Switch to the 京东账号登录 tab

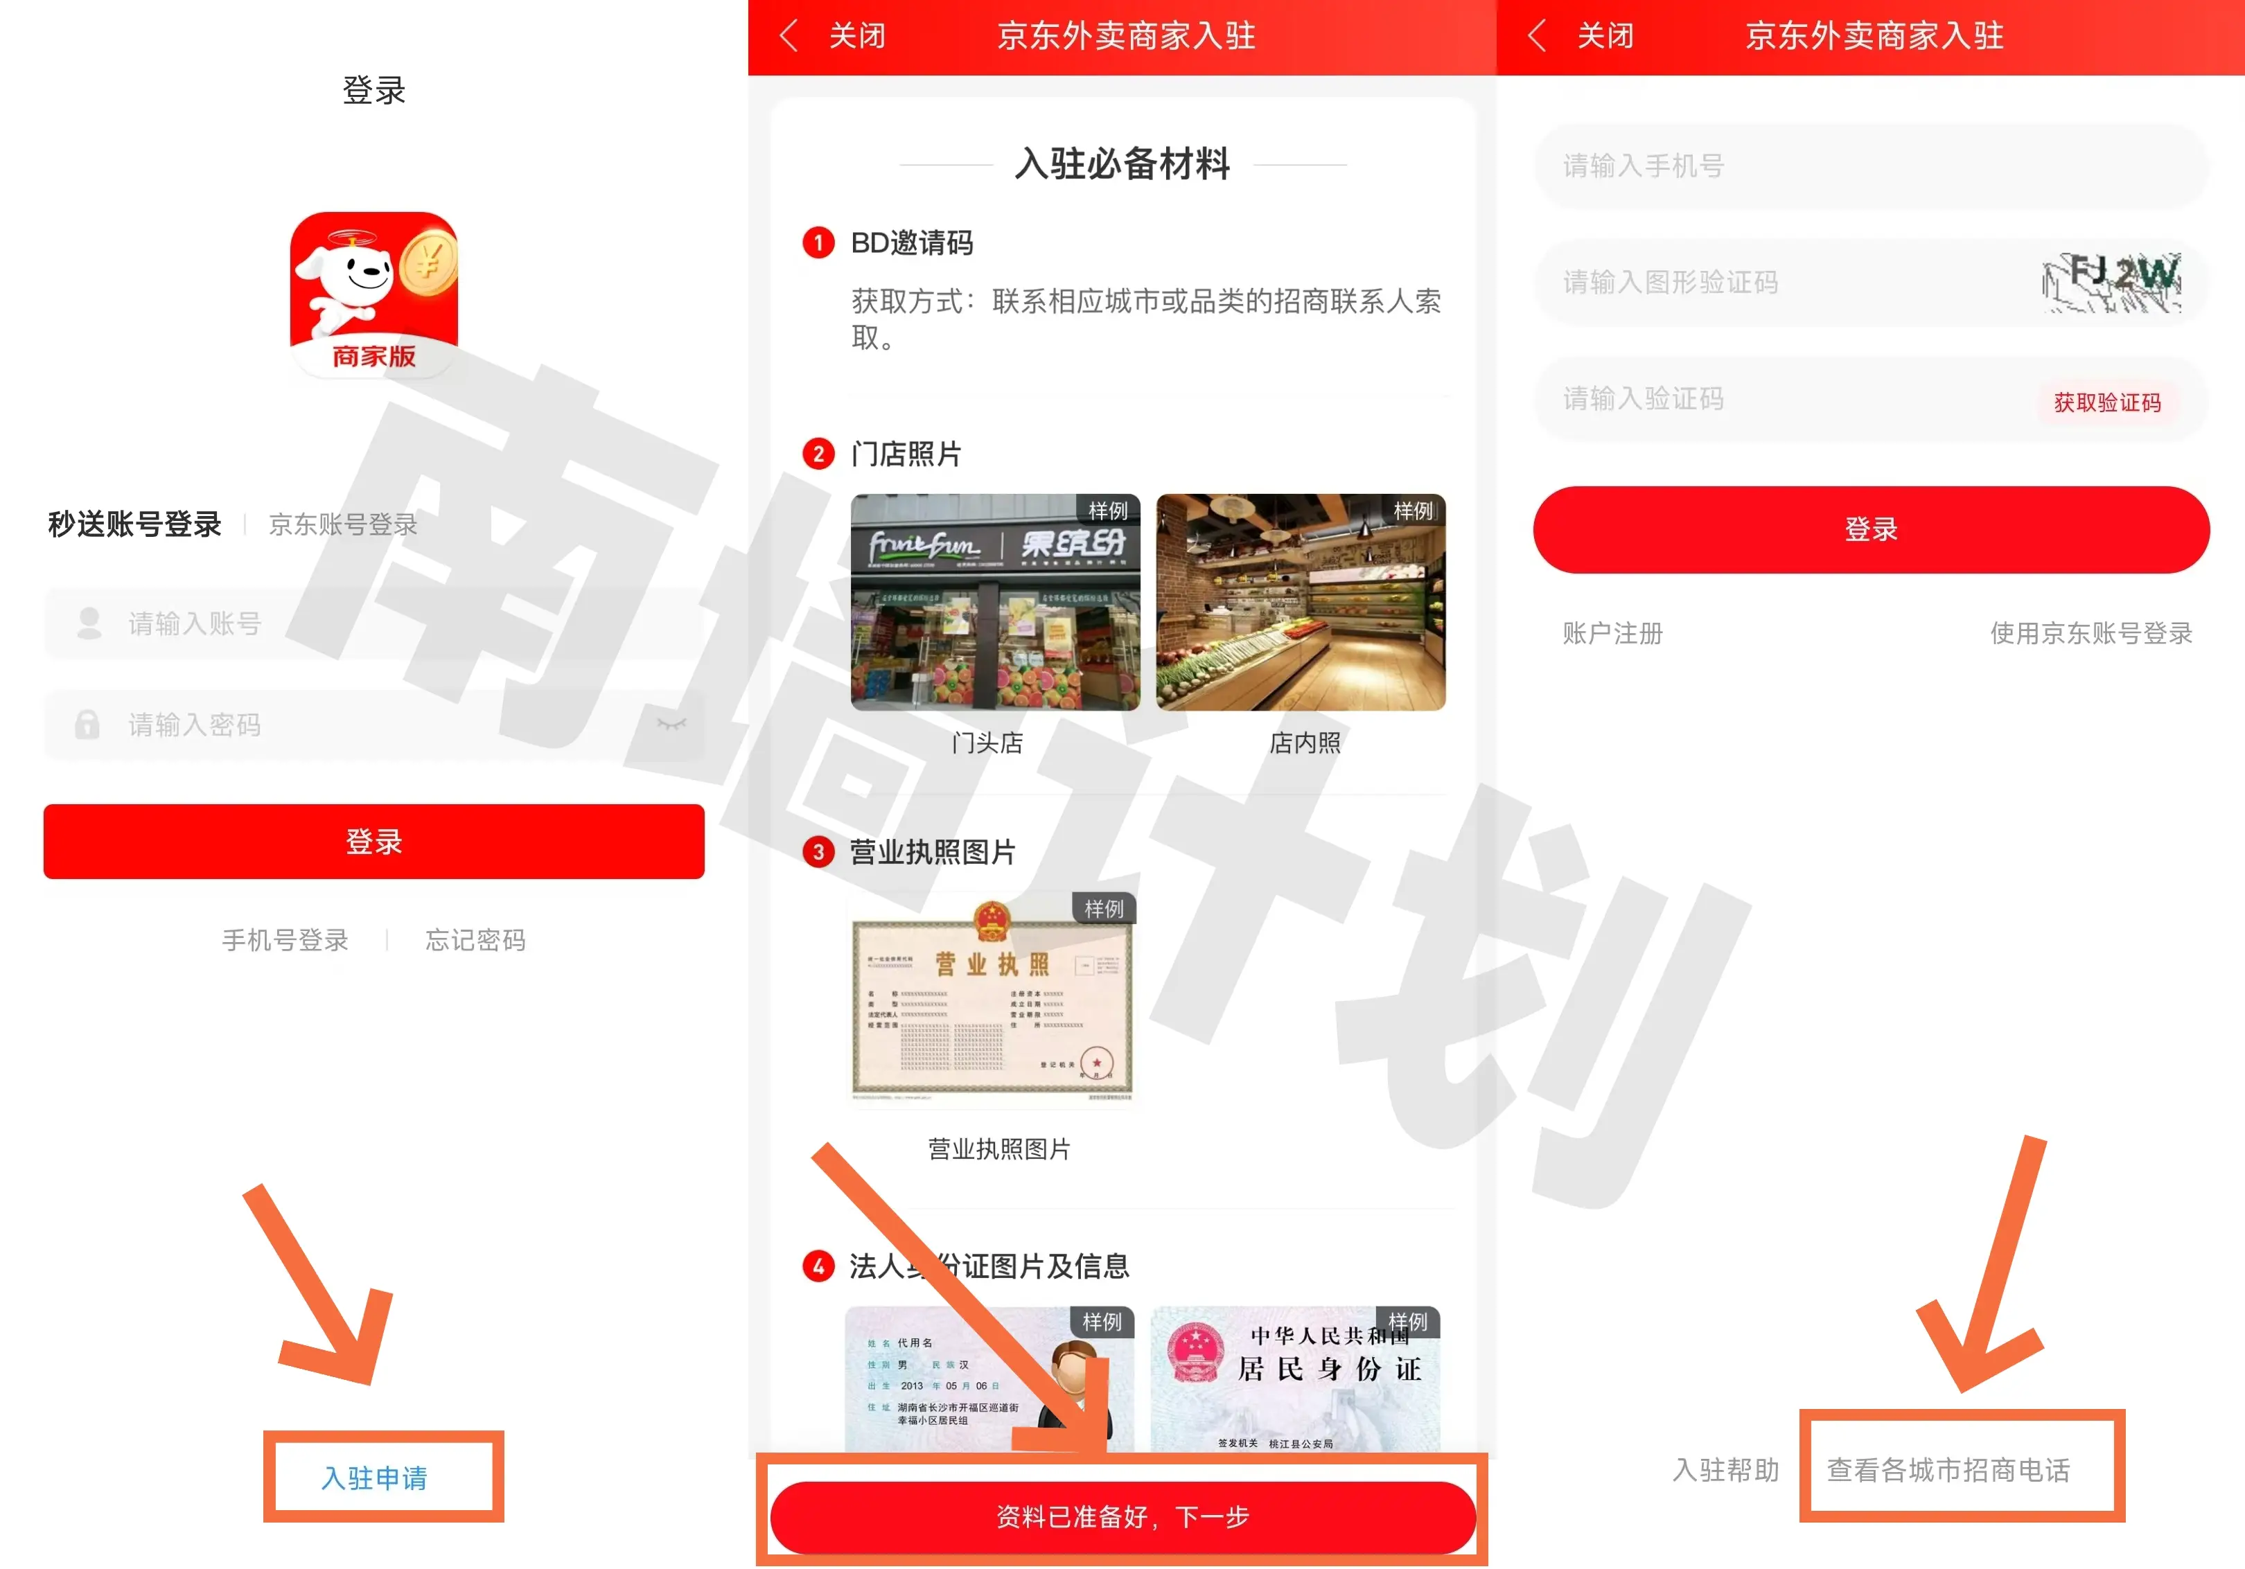[341, 525]
